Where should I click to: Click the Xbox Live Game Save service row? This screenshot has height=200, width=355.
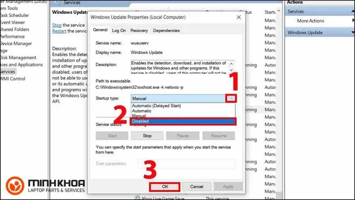point(163,198)
